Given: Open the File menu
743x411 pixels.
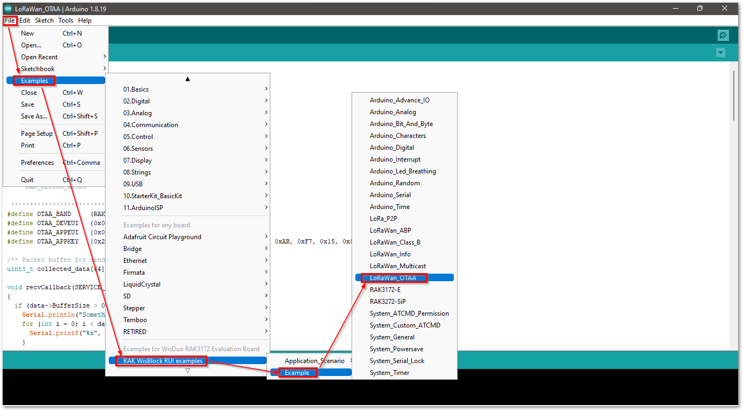Looking at the screenshot, I should (10, 20).
